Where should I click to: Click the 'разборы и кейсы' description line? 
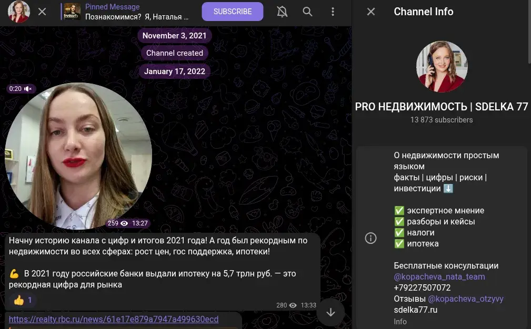(x=435, y=221)
